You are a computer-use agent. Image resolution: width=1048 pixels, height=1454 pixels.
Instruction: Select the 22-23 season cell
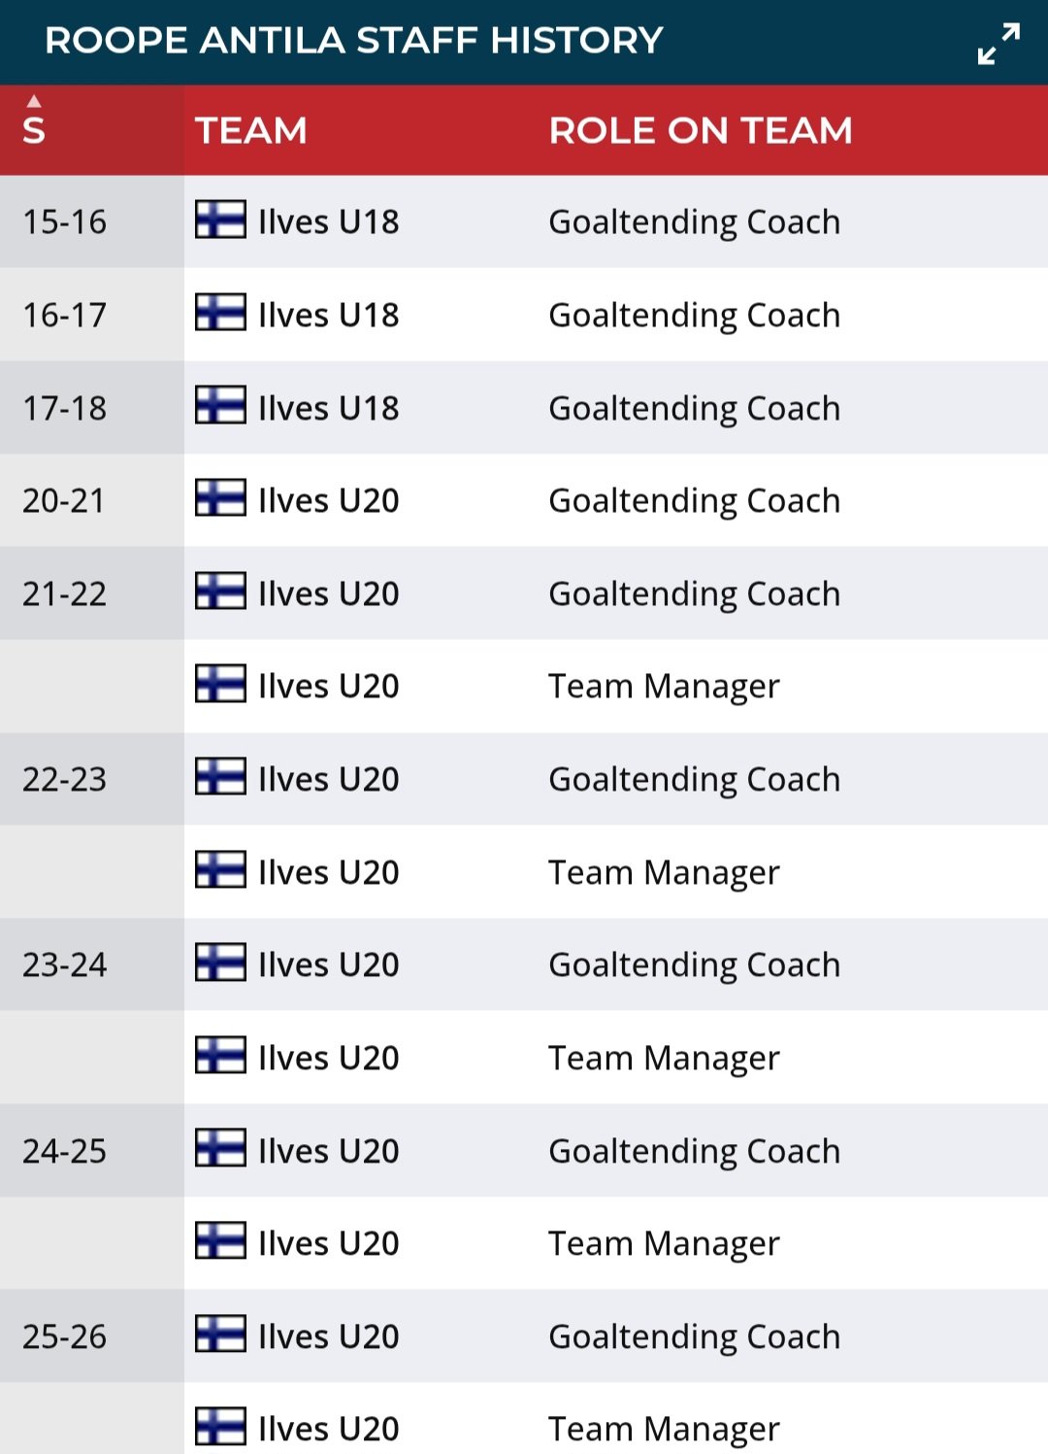(x=65, y=780)
